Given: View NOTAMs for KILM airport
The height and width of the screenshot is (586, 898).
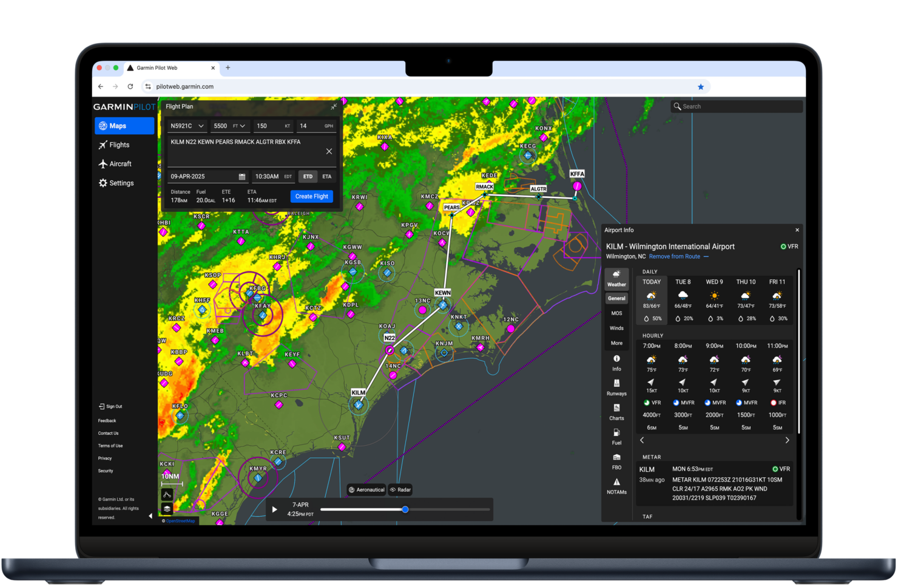Looking at the screenshot, I should [616, 486].
